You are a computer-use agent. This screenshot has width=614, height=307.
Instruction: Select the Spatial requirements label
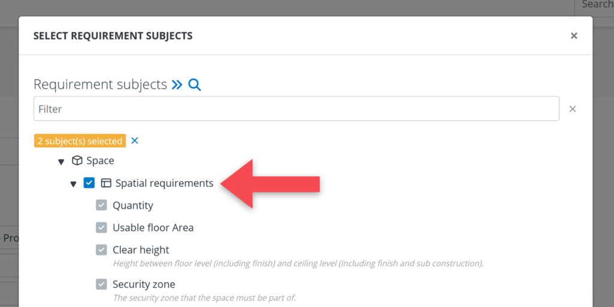pyautogui.click(x=164, y=183)
